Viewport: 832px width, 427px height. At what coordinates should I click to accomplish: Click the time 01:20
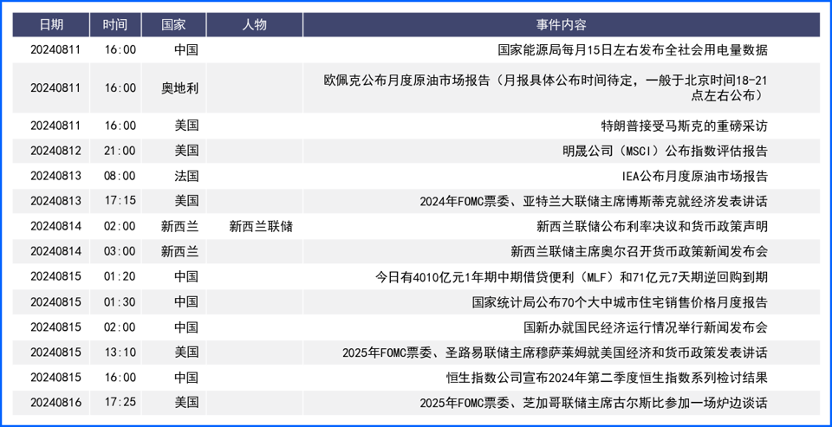tap(120, 277)
